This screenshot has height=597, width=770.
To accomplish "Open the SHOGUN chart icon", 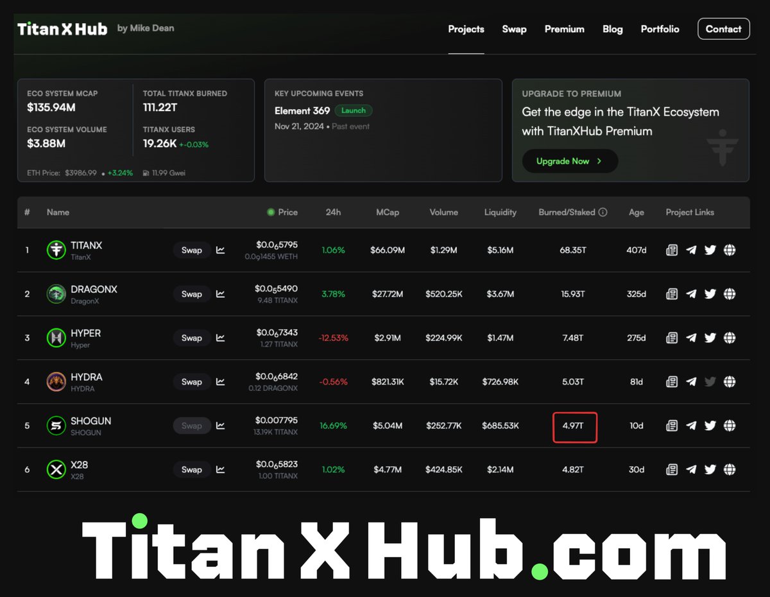I will point(221,426).
